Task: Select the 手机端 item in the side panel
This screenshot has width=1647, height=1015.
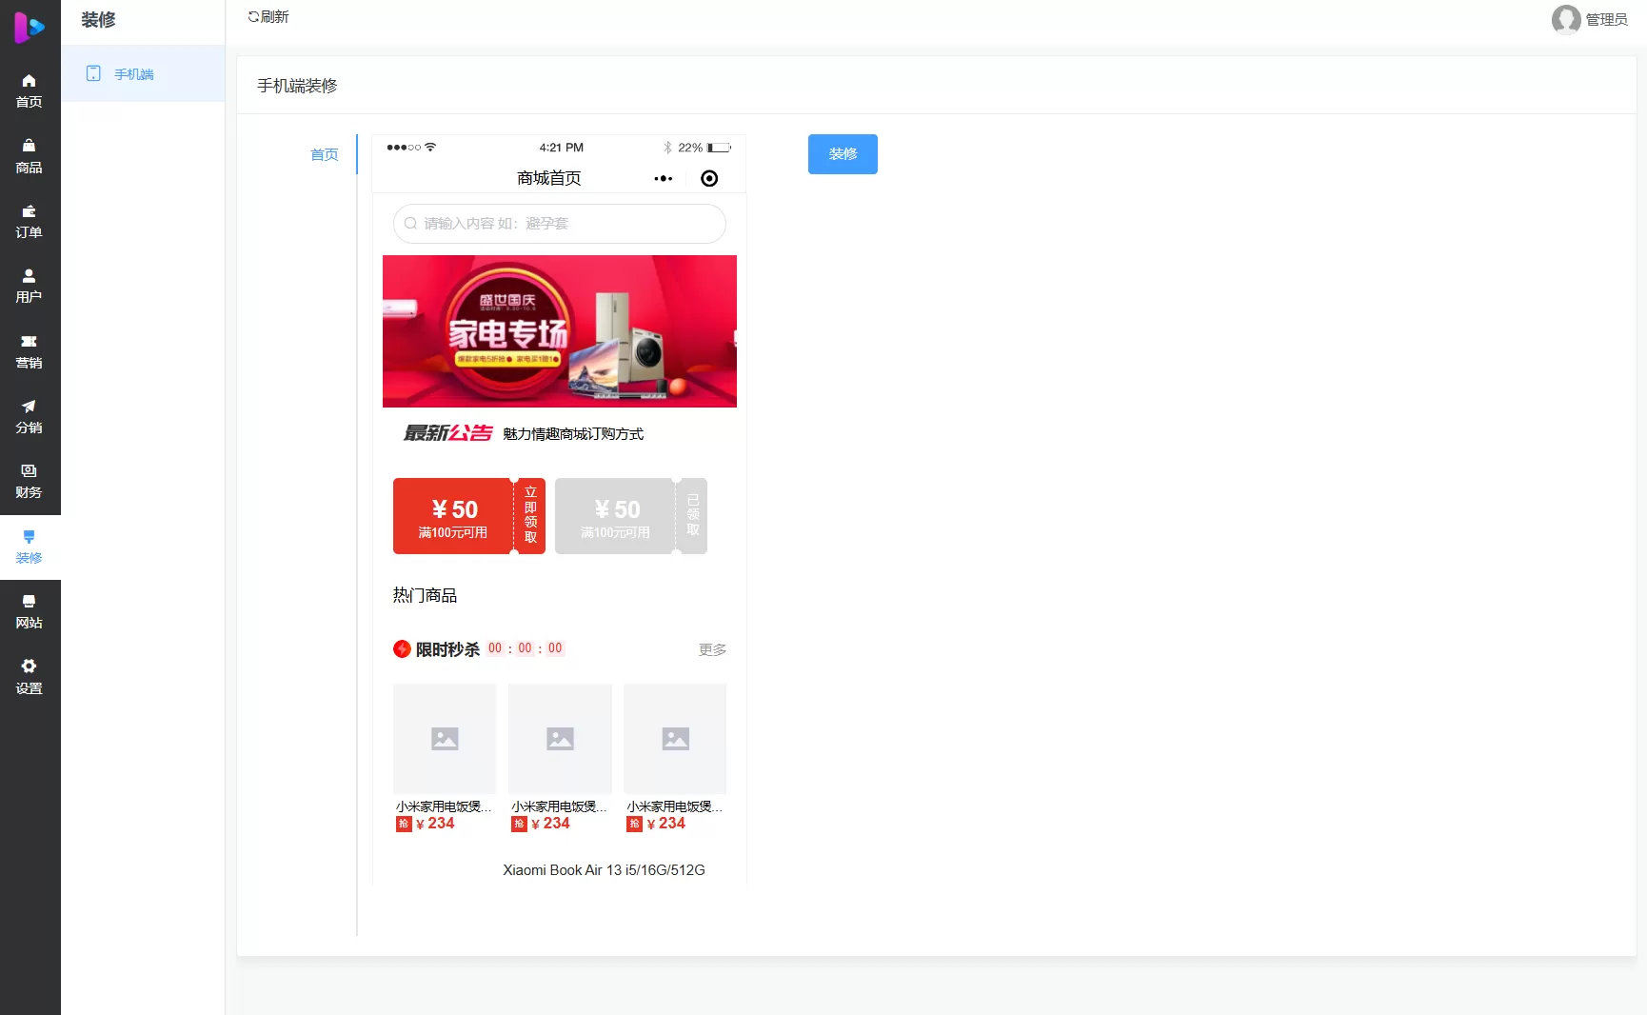Action: click(x=132, y=73)
